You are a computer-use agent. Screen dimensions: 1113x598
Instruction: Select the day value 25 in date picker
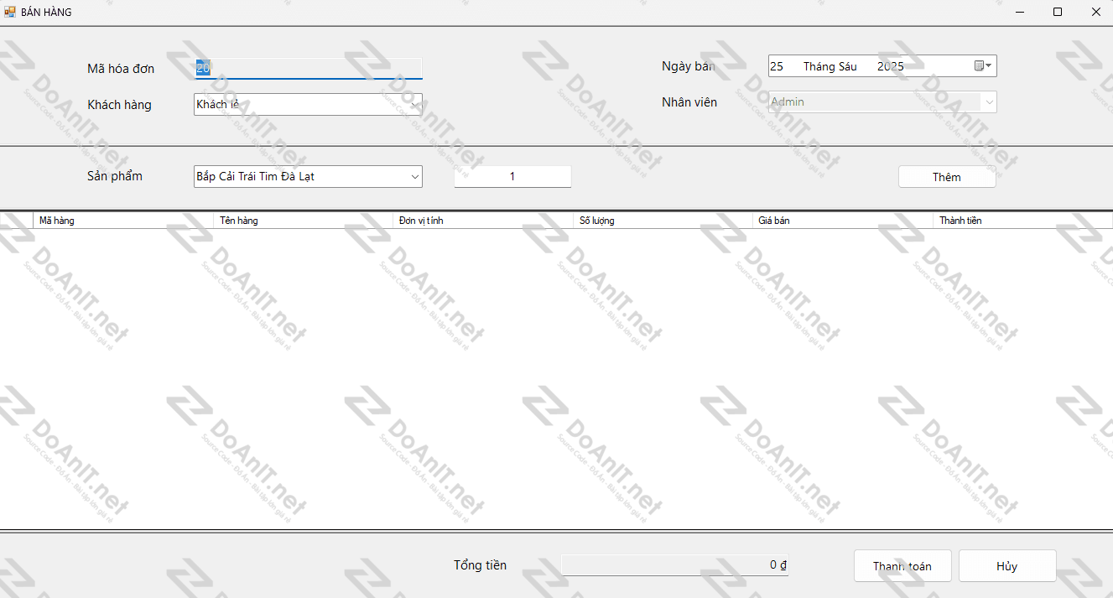(777, 66)
